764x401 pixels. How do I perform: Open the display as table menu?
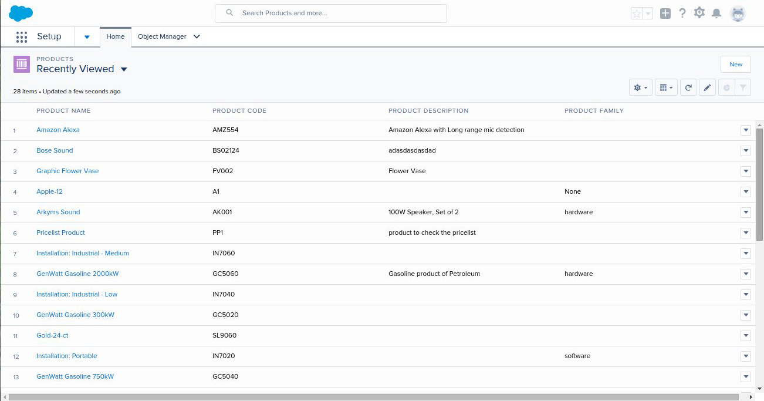pos(666,88)
